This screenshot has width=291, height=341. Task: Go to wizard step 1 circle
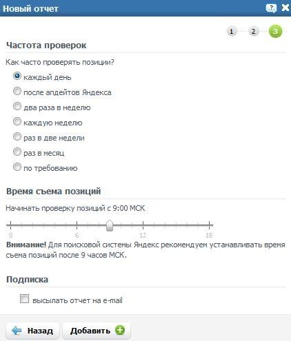click(x=232, y=31)
